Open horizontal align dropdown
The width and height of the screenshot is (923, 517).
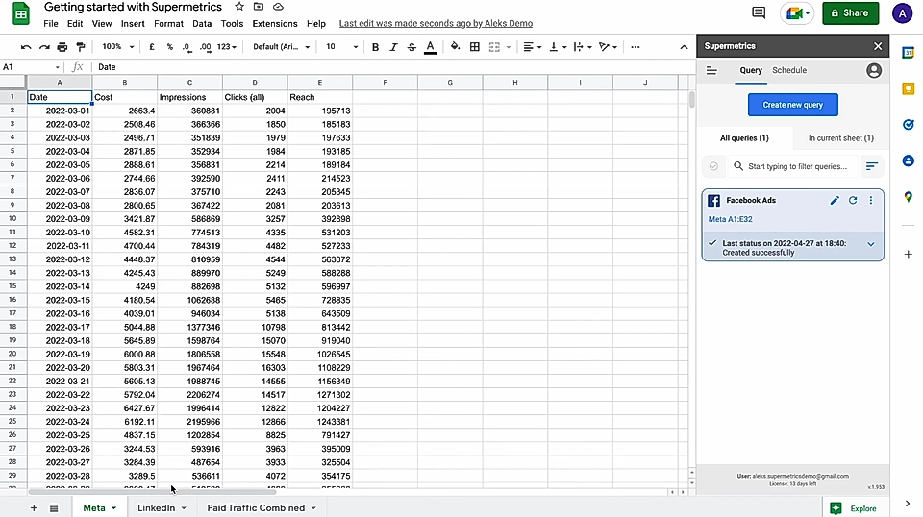coord(532,47)
